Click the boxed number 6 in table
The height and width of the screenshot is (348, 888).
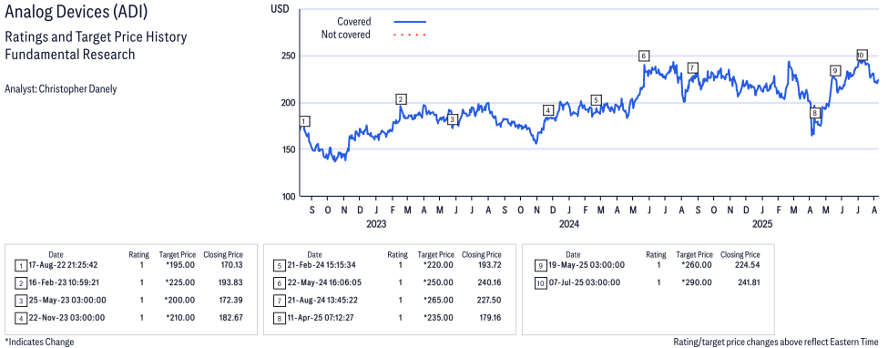(x=279, y=282)
